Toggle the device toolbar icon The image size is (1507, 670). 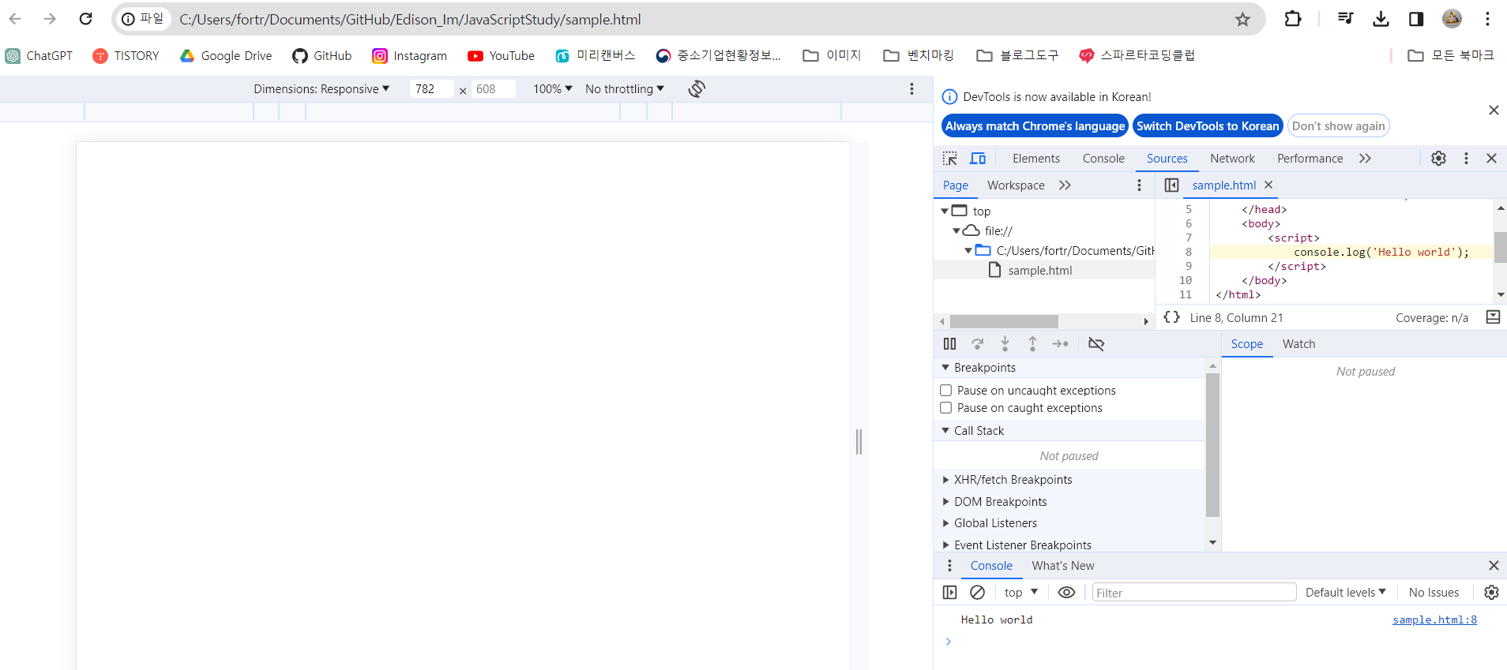pos(978,159)
